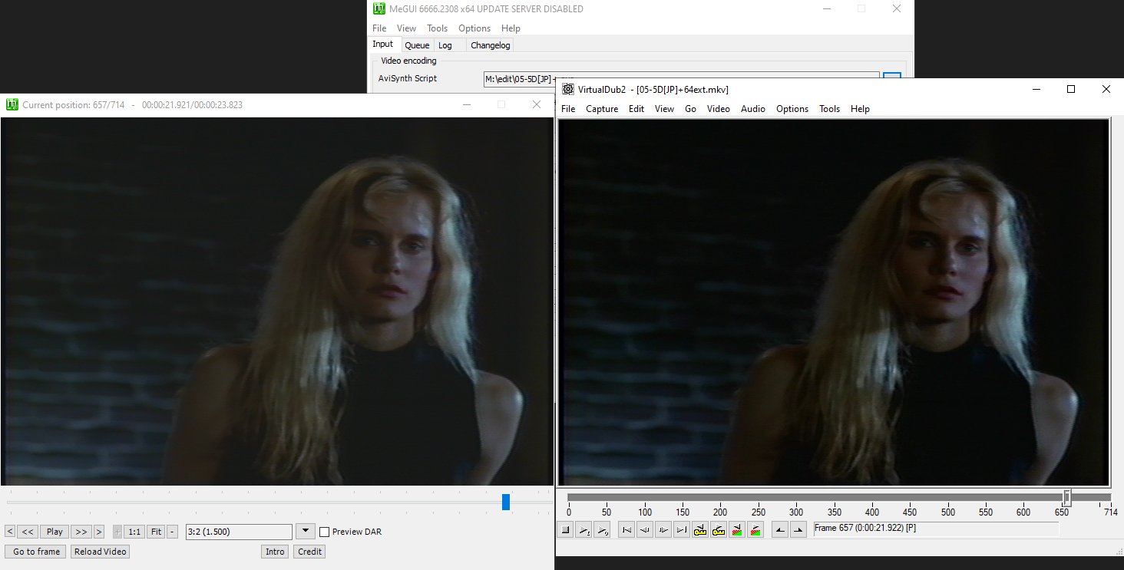Play the input video in VirtualDub2

click(x=584, y=529)
